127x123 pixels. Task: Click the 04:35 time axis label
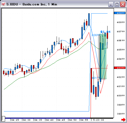38,120
